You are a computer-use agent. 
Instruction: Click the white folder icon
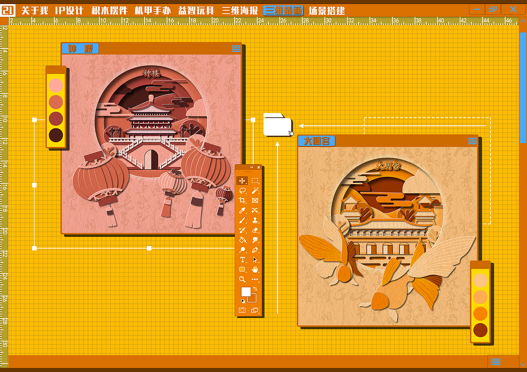point(277,124)
